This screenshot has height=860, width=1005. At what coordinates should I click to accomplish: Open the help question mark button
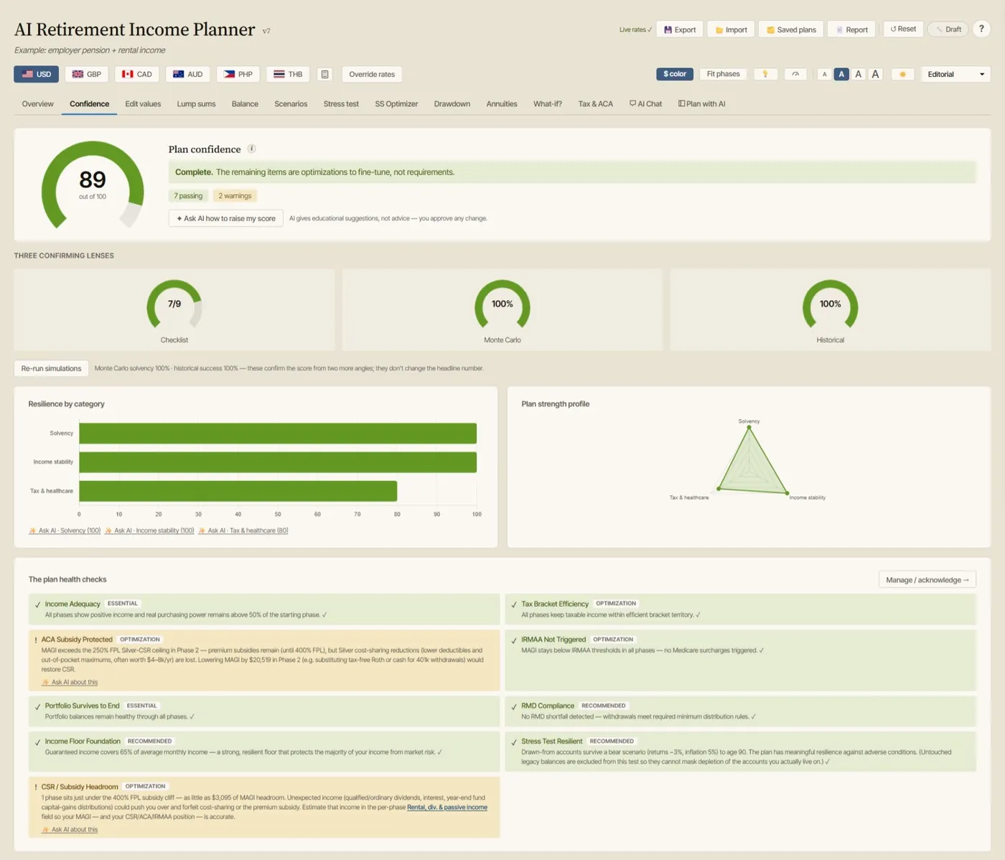pyautogui.click(x=981, y=29)
